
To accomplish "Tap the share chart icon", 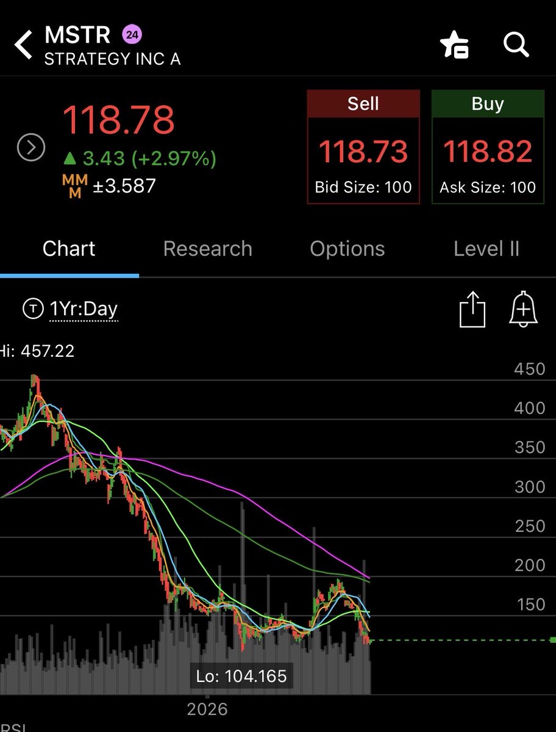I will pos(472,309).
